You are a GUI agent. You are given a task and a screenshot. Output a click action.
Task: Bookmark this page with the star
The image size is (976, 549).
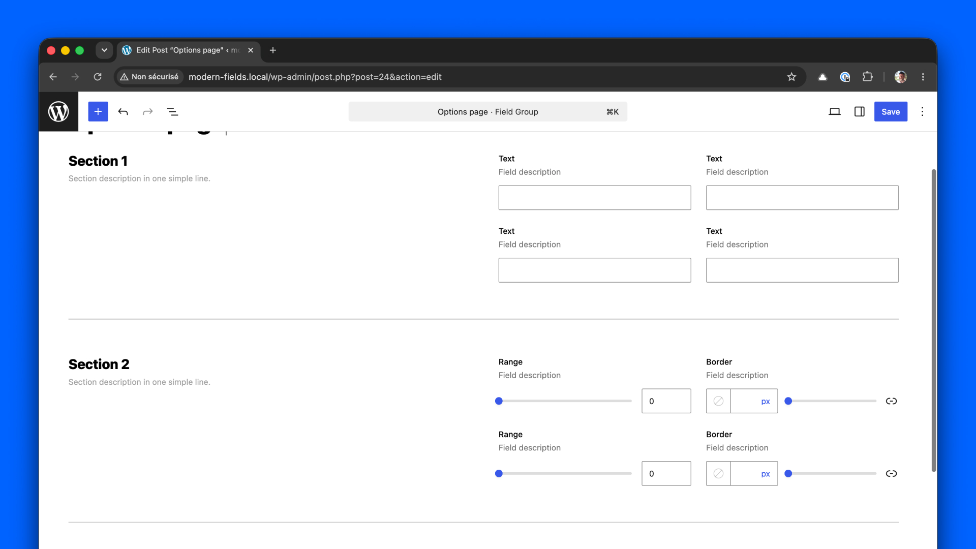tap(791, 77)
